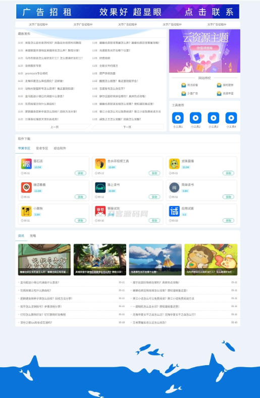Click the 小黄狗 app name
260x398 pixels.
38,209
